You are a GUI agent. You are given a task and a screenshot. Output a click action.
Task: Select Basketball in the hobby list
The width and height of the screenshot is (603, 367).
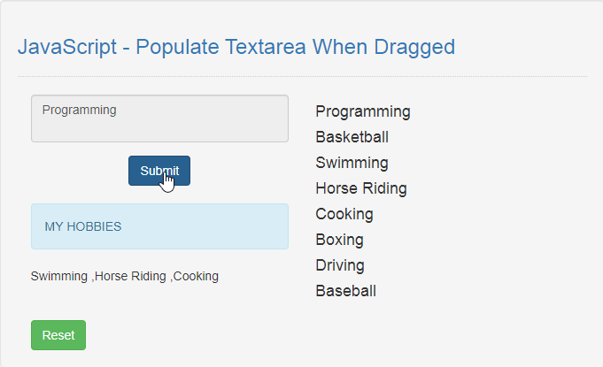point(352,137)
